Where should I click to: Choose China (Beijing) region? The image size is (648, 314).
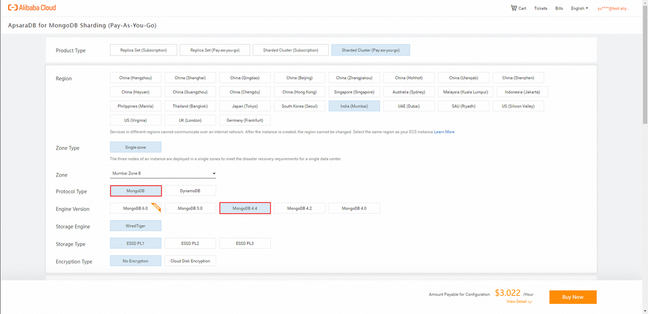pyautogui.click(x=300, y=78)
